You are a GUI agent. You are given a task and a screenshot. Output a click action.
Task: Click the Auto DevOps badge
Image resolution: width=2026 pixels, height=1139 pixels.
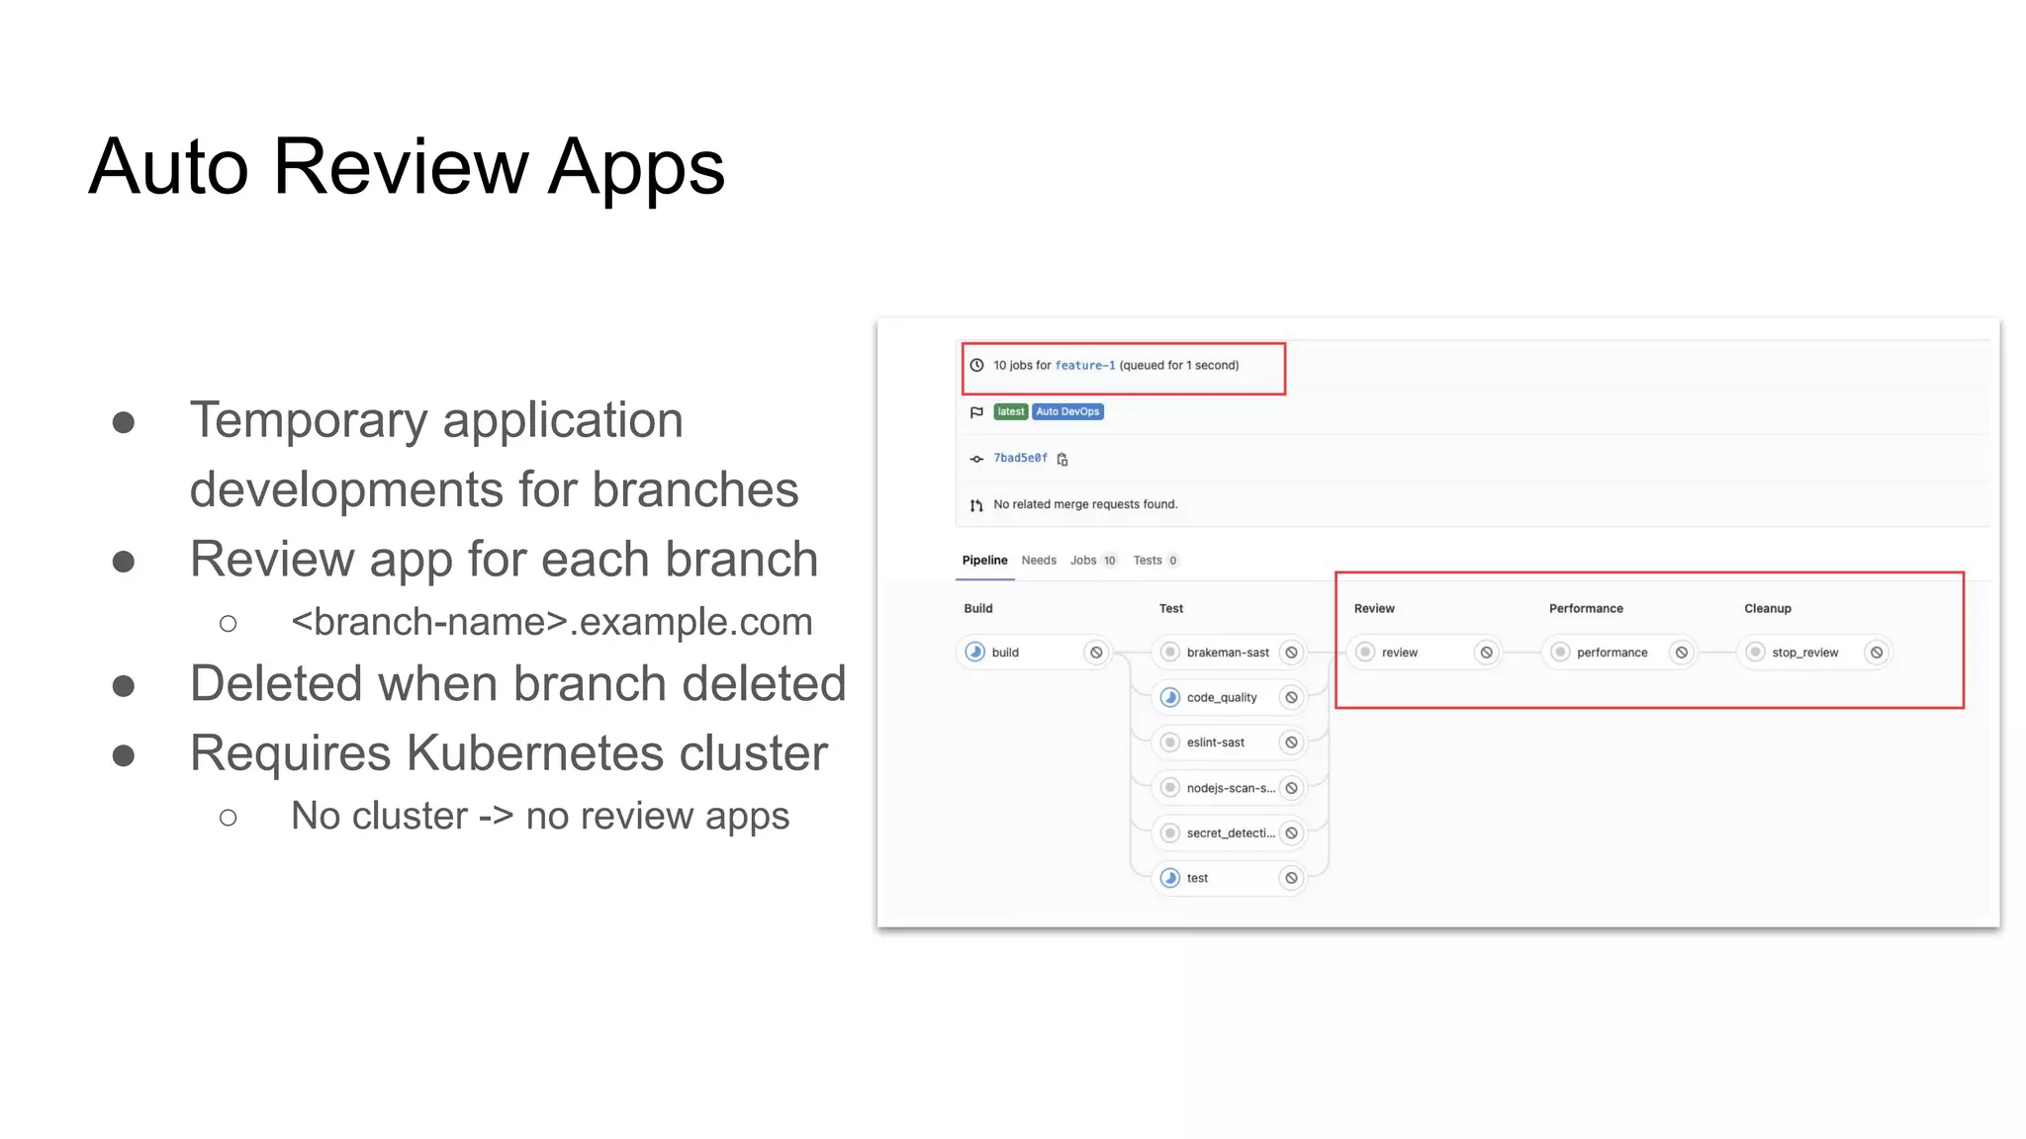coord(1067,412)
